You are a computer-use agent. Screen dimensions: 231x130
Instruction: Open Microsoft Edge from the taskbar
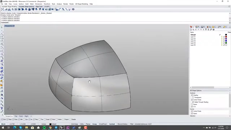15,127
